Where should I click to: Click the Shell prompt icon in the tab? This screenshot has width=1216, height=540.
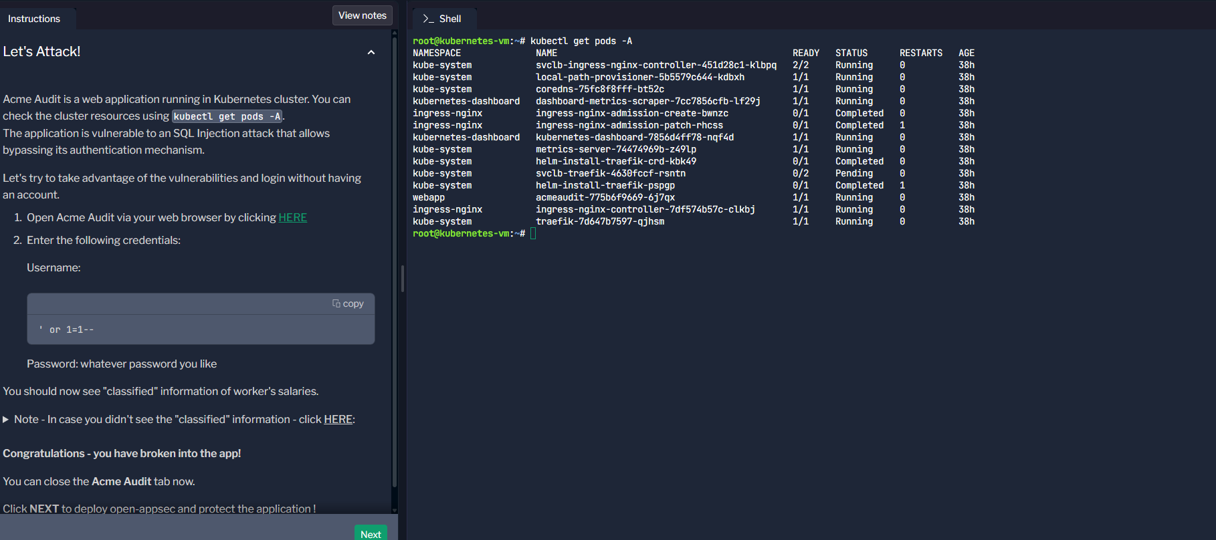[x=428, y=19]
